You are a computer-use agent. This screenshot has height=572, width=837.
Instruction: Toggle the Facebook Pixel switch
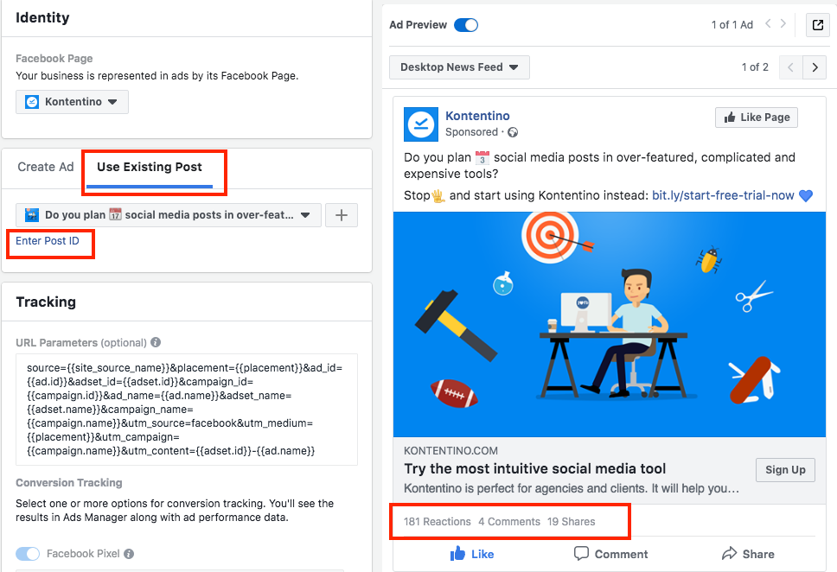(28, 554)
